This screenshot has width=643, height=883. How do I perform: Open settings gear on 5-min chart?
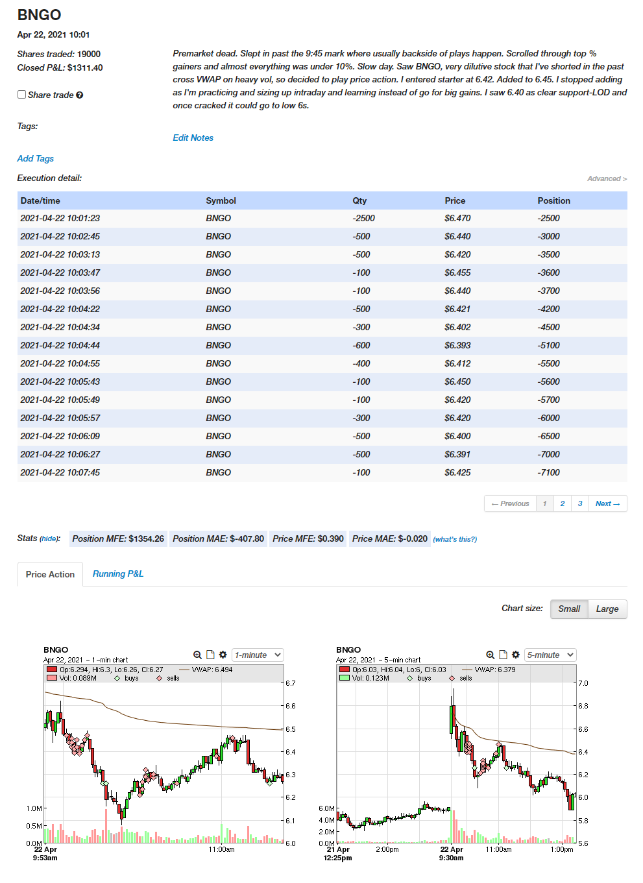coord(516,655)
